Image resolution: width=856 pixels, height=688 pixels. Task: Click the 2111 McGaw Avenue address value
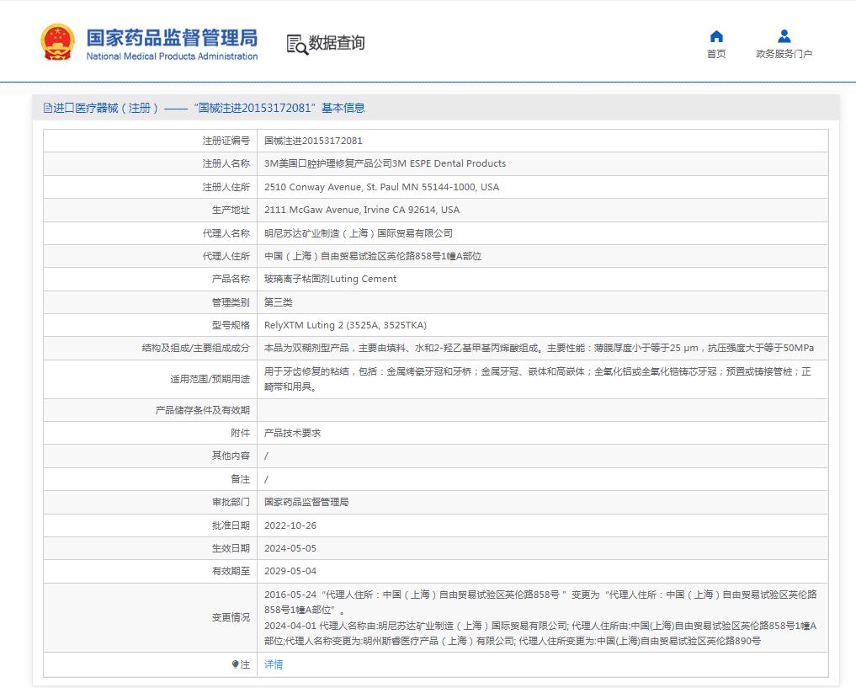point(362,211)
